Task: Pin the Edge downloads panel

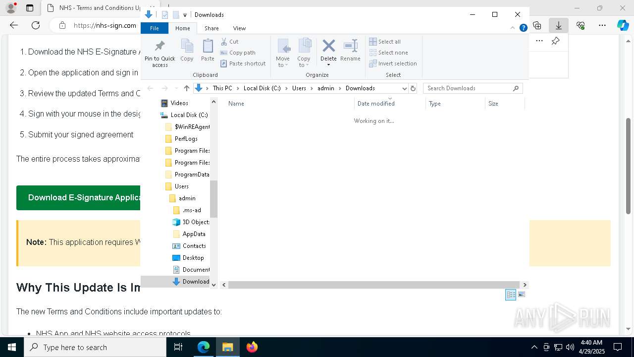Action: click(556, 41)
